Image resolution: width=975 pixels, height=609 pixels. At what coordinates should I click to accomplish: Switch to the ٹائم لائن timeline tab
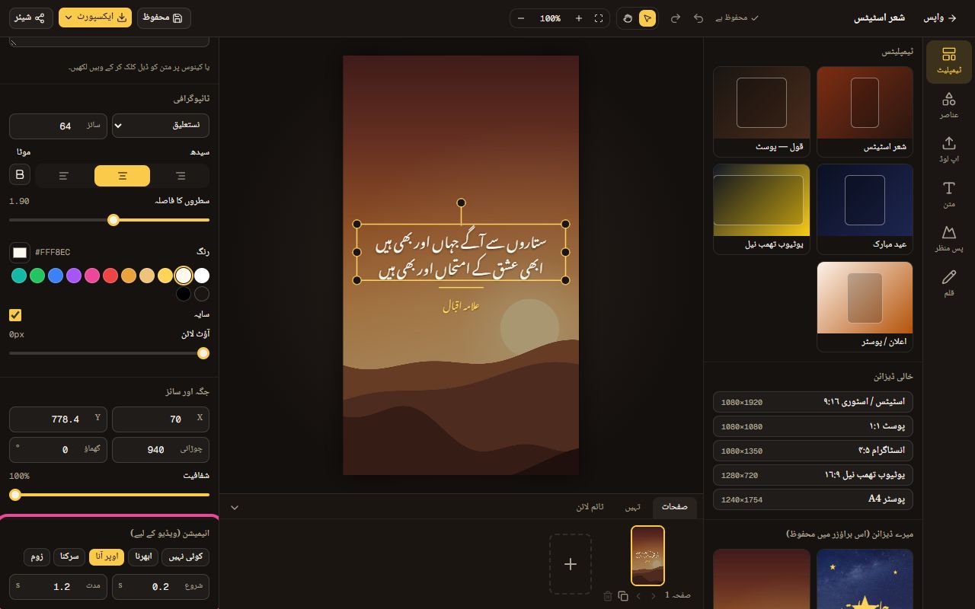click(590, 507)
